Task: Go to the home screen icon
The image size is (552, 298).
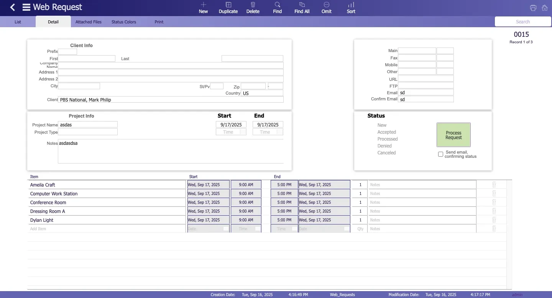Action: point(544,8)
